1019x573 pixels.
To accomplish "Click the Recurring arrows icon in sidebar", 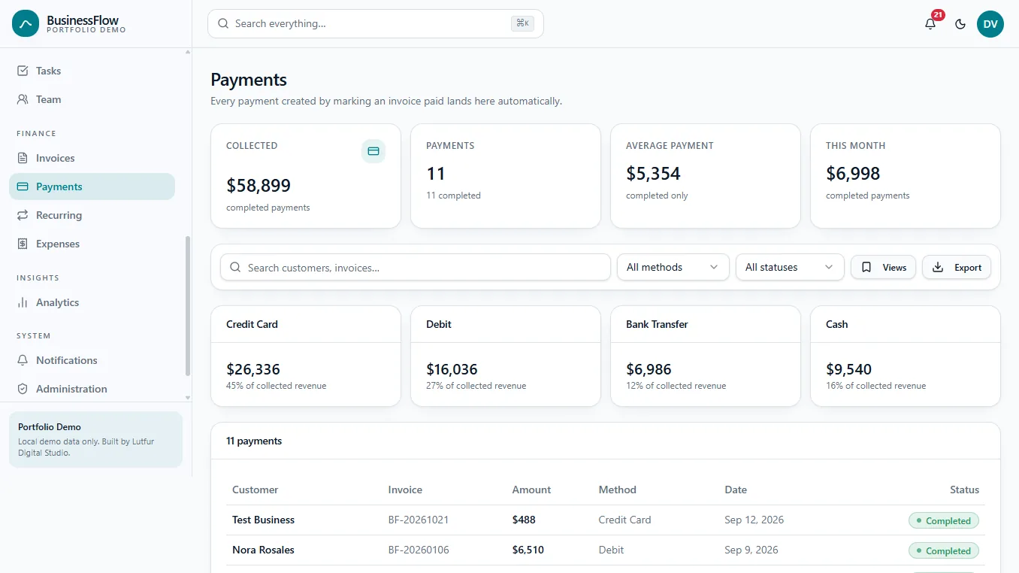I will coord(23,215).
